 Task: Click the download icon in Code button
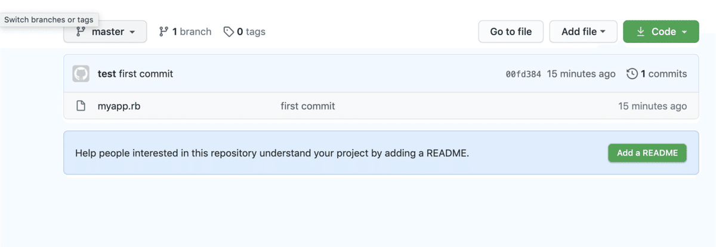tap(641, 32)
